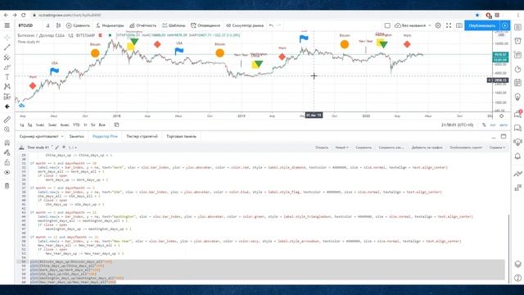Select the pitchfork drawing tool
The width and height of the screenshot is (524, 295).
point(7,57)
